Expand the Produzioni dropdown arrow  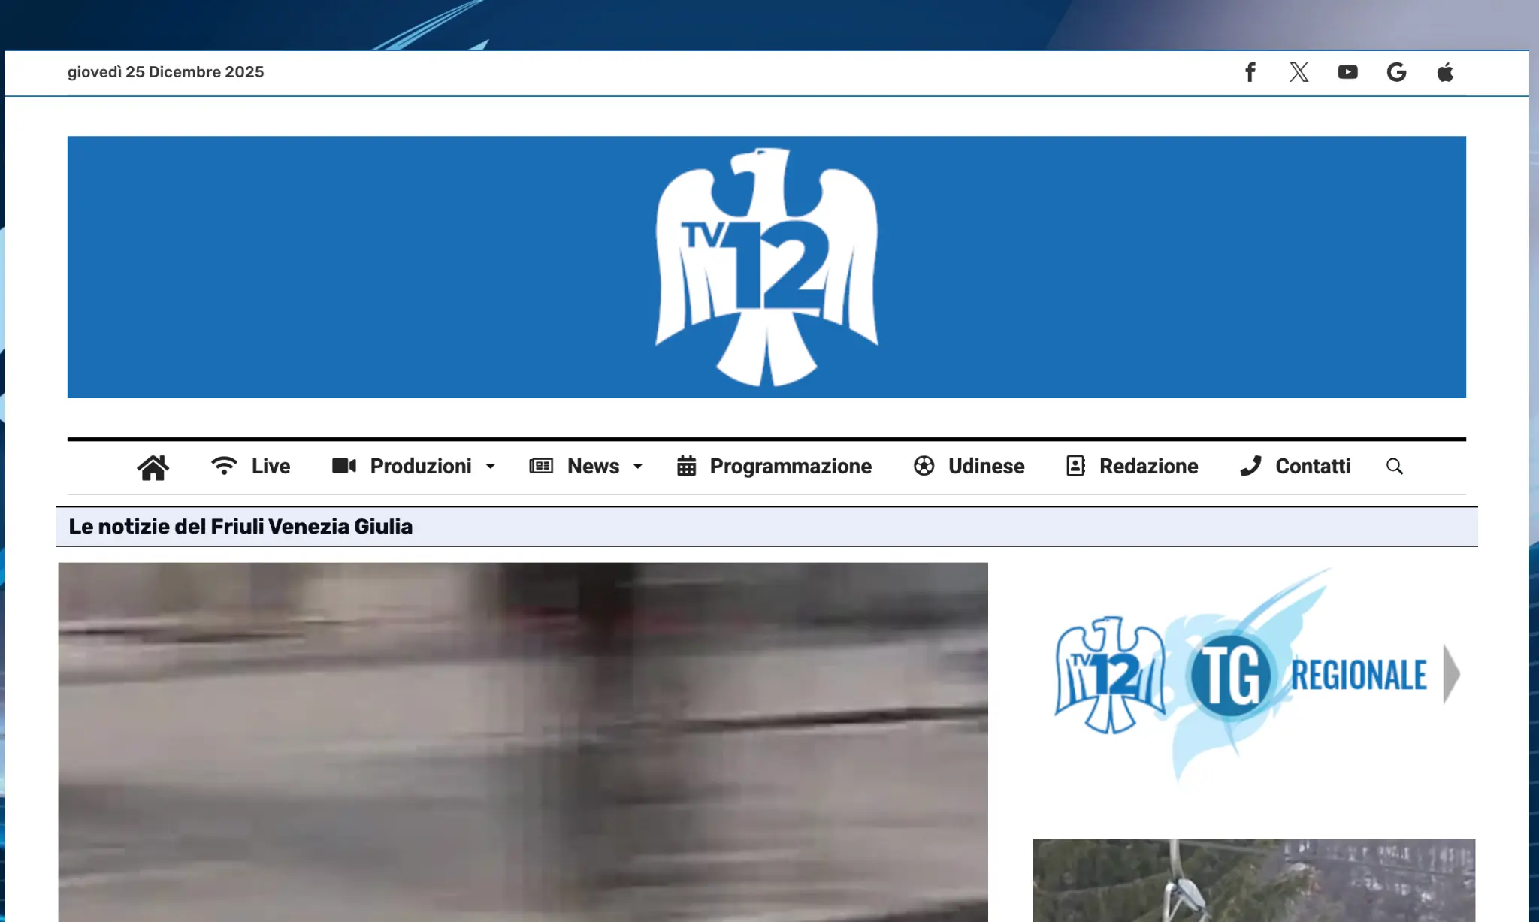(x=491, y=467)
